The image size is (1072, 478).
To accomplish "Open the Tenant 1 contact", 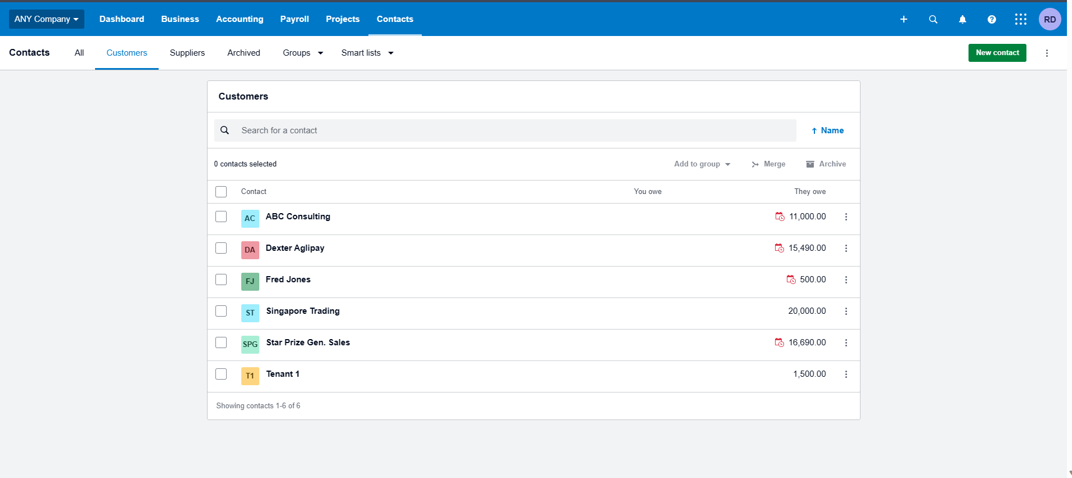I will click(283, 374).
